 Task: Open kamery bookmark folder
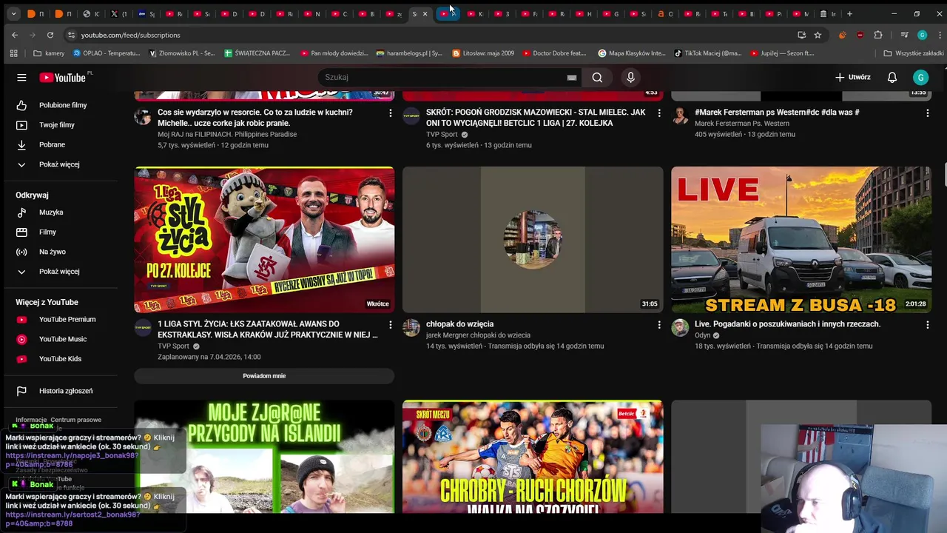click(49, 53)
